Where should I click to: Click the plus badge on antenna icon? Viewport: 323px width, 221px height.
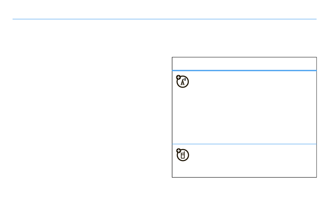pos(178,77)
